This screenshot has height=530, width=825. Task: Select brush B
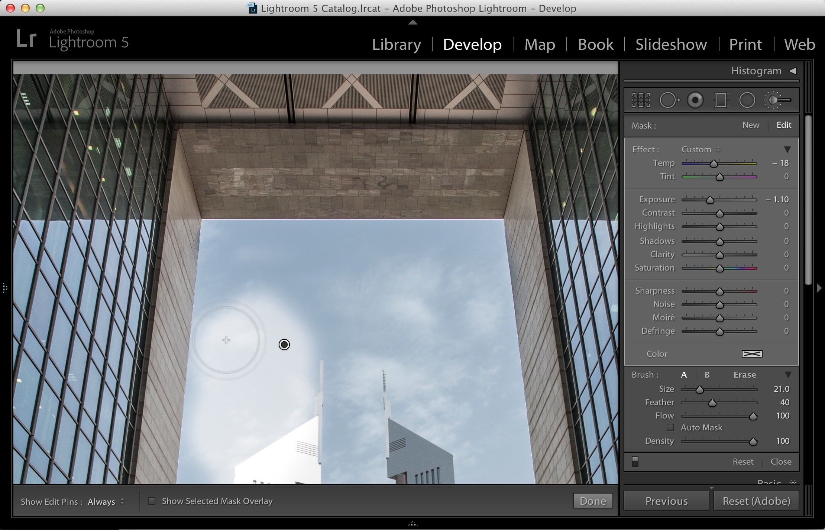pos(707,375)
